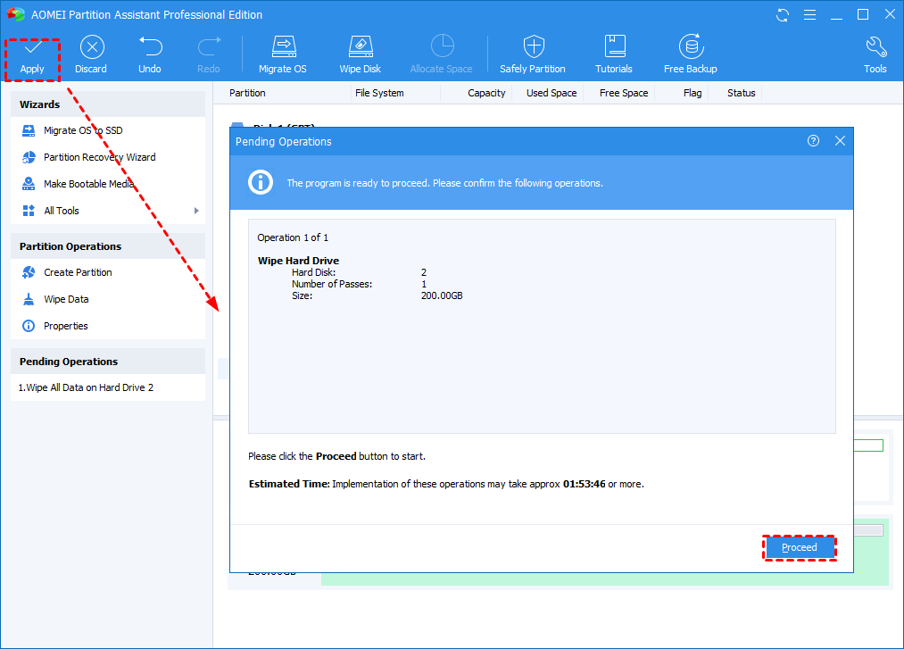Screen dimensions: 904x649
Task: Open help in Pending Operations dialog
Action: pos(813,141)
